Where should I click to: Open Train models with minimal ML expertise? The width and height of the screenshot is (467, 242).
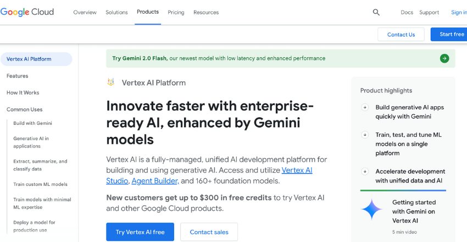click(x=42, y=204)
